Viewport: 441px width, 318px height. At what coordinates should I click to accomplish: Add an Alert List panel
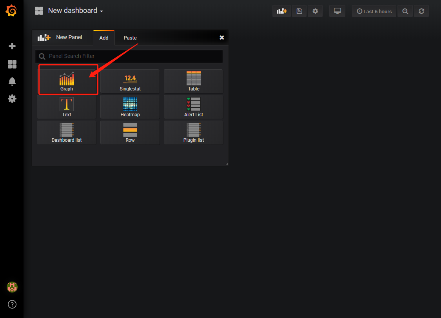(193, 107)
